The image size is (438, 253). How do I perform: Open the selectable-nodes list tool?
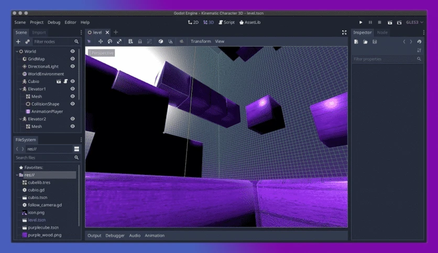(130, 41)
